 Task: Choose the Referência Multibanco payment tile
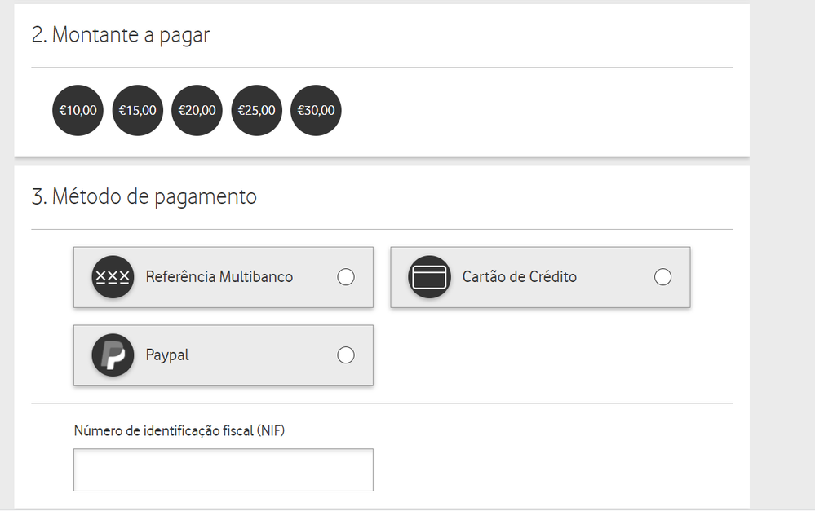(x=223, y=277)
